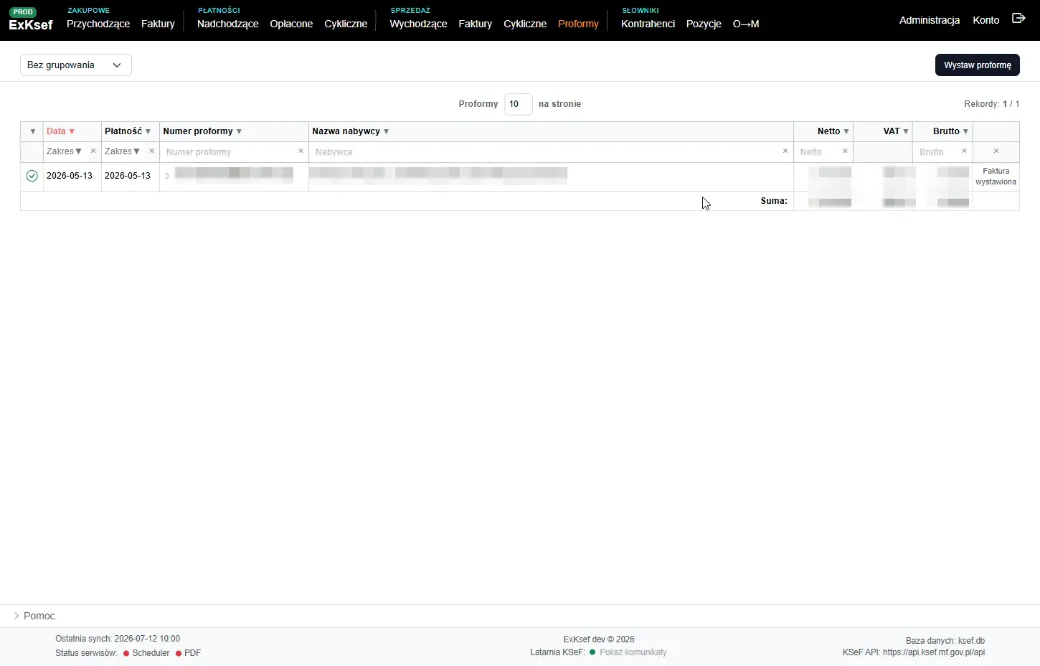Clear the Numer proformy filter field
This screenshot has width=1040, height=666.
tap(301, 151)
